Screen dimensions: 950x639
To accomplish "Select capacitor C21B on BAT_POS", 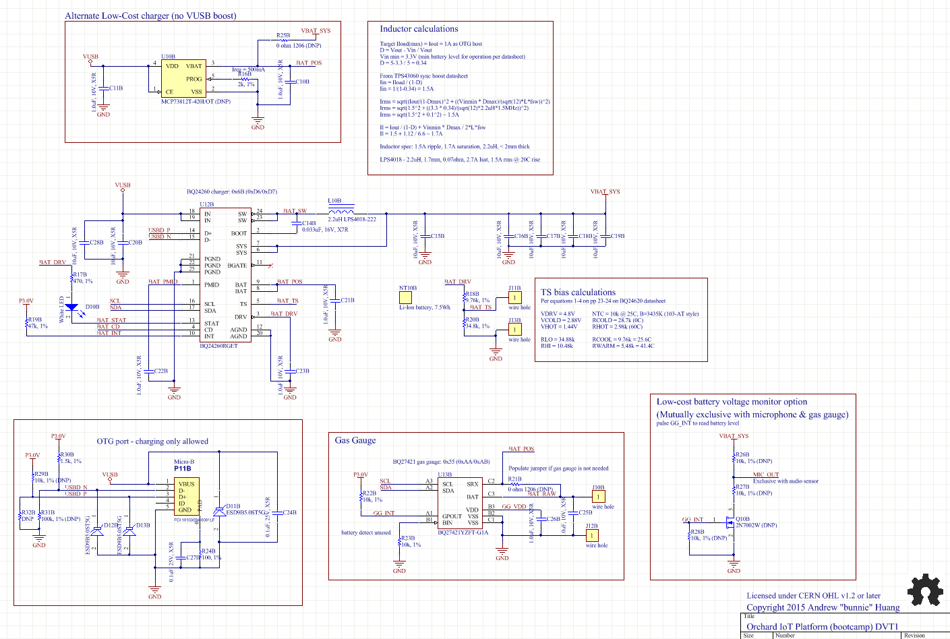I will pos(335,301).
